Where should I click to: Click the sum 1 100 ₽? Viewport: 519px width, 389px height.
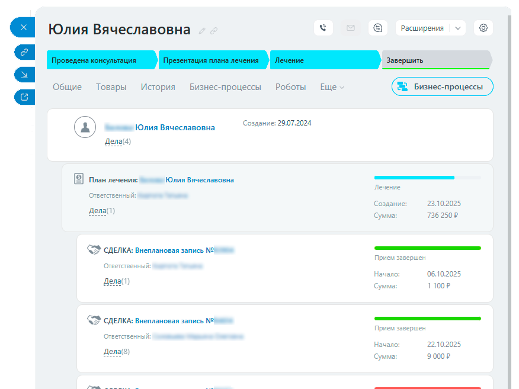438,286
